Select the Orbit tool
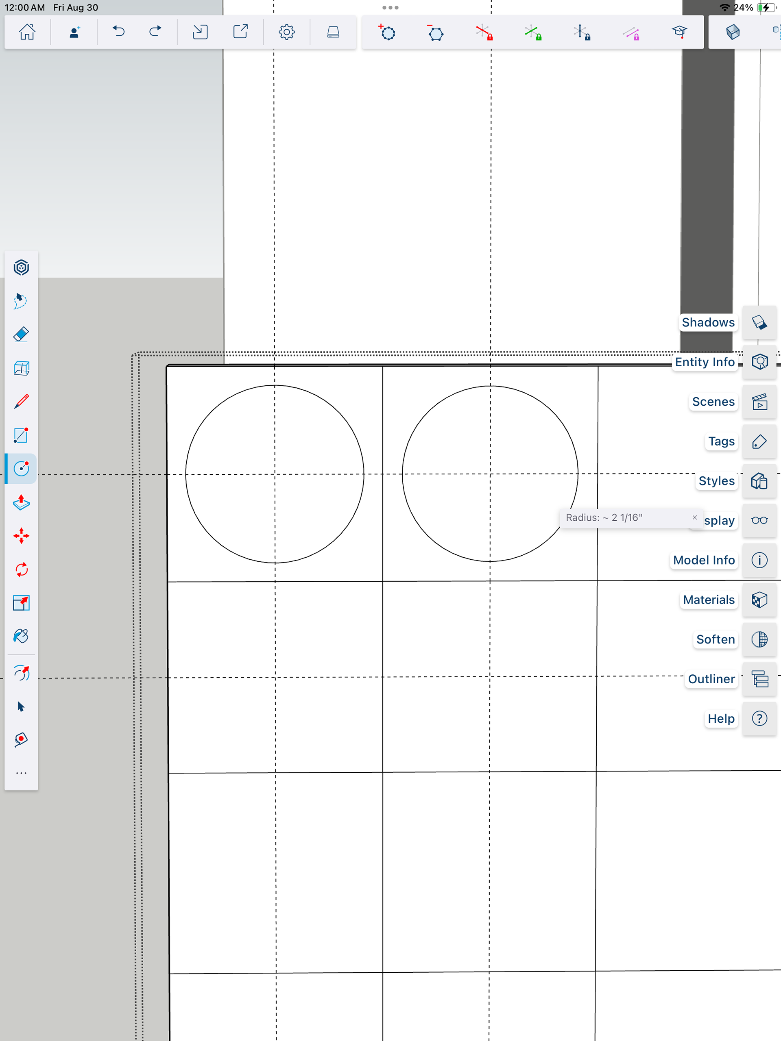This screenshot has width=781, height=1041. point(21,673)
